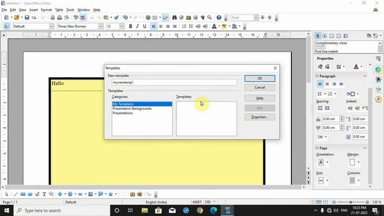The height and width of the screenshot is (216, 384).
Task: Toggle Italic formatting
Action: coord(137,26)
